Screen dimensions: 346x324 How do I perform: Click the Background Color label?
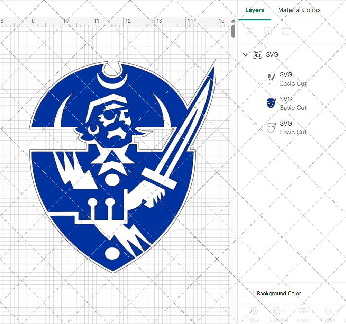coord(279,293)
